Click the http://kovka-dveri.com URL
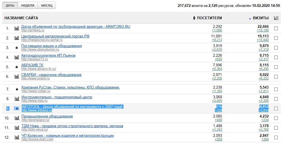Viewport: 283px width, 145px height. point(37,139)
